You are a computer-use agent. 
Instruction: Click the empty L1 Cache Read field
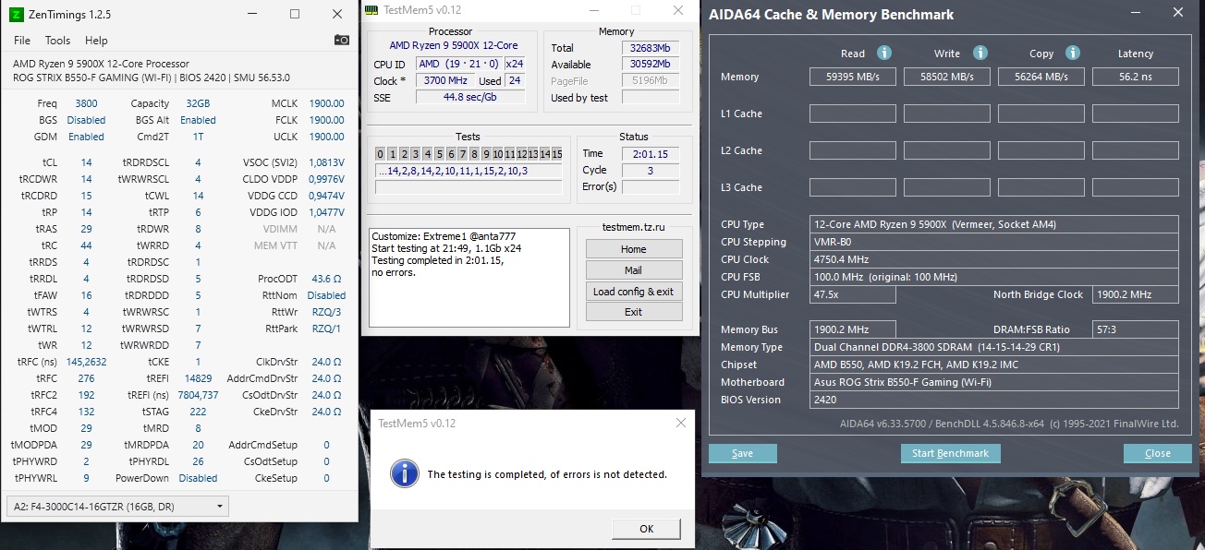pyautogui.click(x=853, y=114)
